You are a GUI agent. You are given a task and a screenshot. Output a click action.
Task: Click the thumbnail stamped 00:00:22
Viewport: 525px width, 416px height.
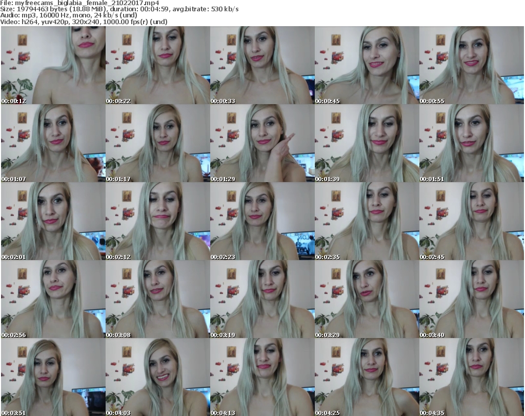coord(158,65)
